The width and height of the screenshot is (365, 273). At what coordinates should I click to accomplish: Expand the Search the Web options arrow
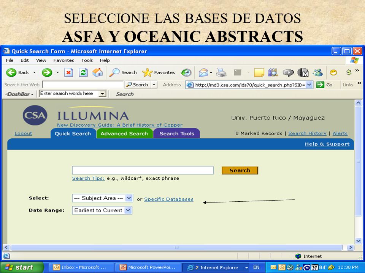[154, 85]
